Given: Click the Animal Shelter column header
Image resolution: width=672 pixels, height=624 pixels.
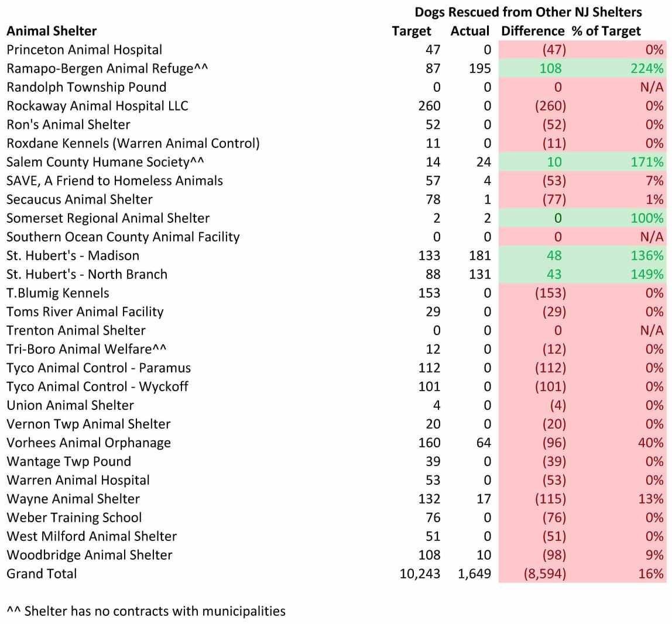Looking at the screenshot, I should pos(52,31).
